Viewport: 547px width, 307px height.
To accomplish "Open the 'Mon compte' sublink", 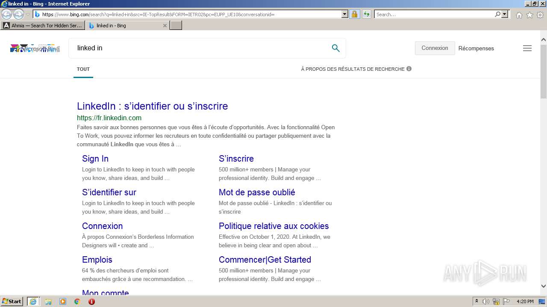I will pyautogui.click(x=106, y=293).
